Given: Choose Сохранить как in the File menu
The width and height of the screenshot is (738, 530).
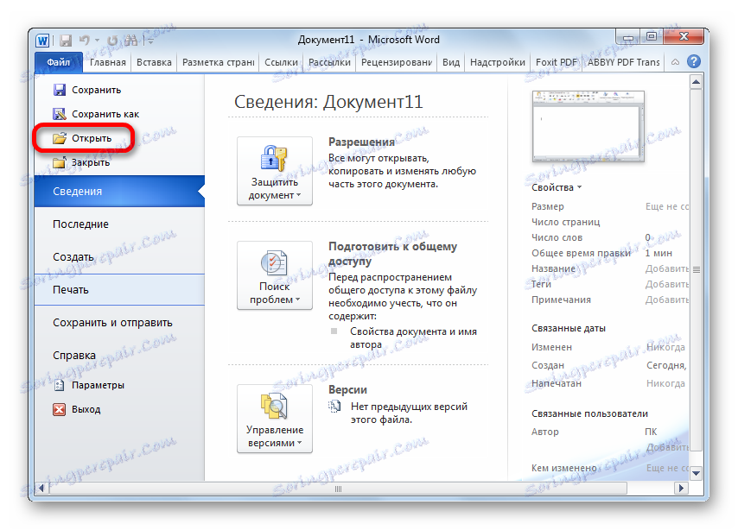Looking at the screenshot, I should (x=96, y=114).
